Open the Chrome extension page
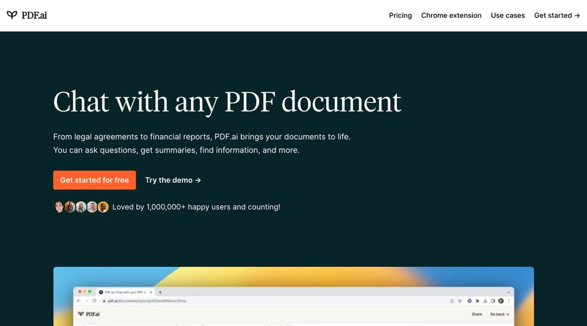Image resolution: width=587 pixels, height=326 pixels. pos(451,15)
